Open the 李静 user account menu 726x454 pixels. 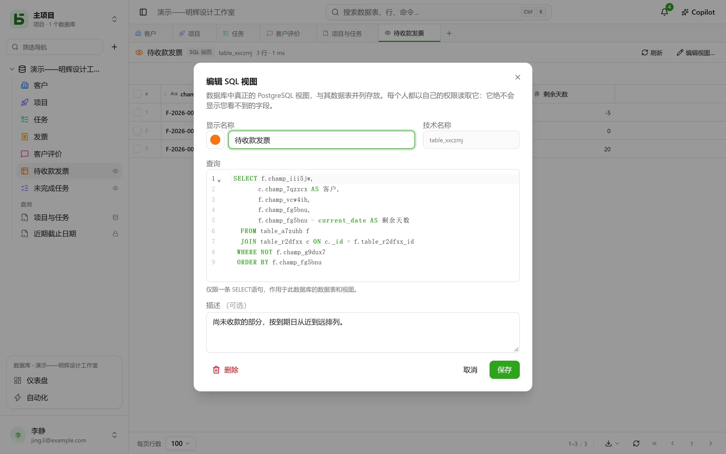click(x=64, y=435)
